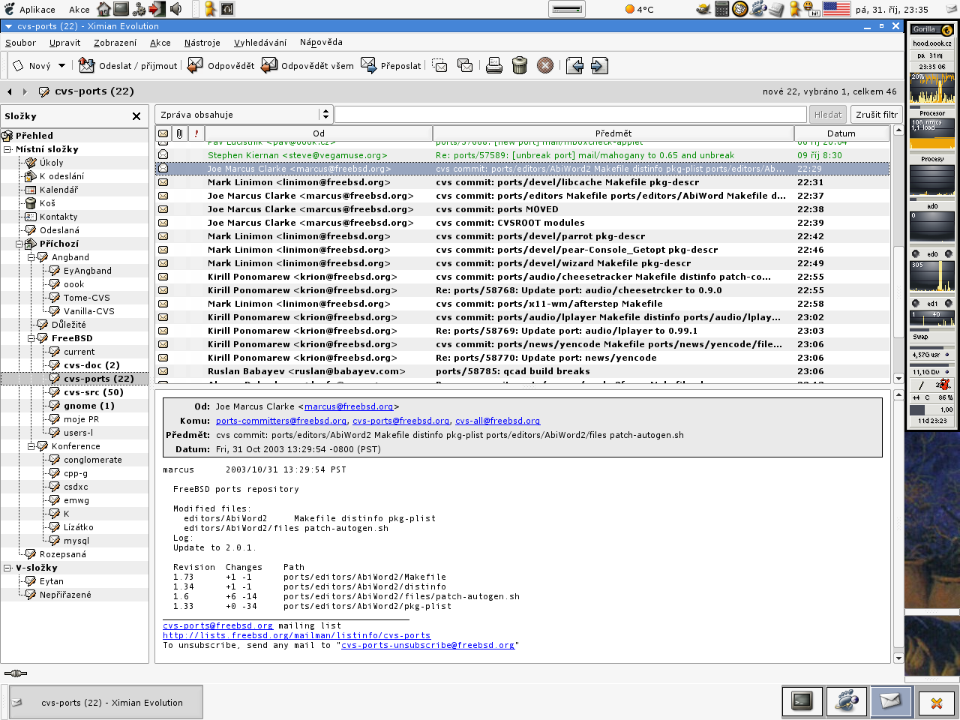Image resolution: width=960 pixels, height=720 pixels.
Task: Close the Složky folder pane with X
Action: point(136,116)
